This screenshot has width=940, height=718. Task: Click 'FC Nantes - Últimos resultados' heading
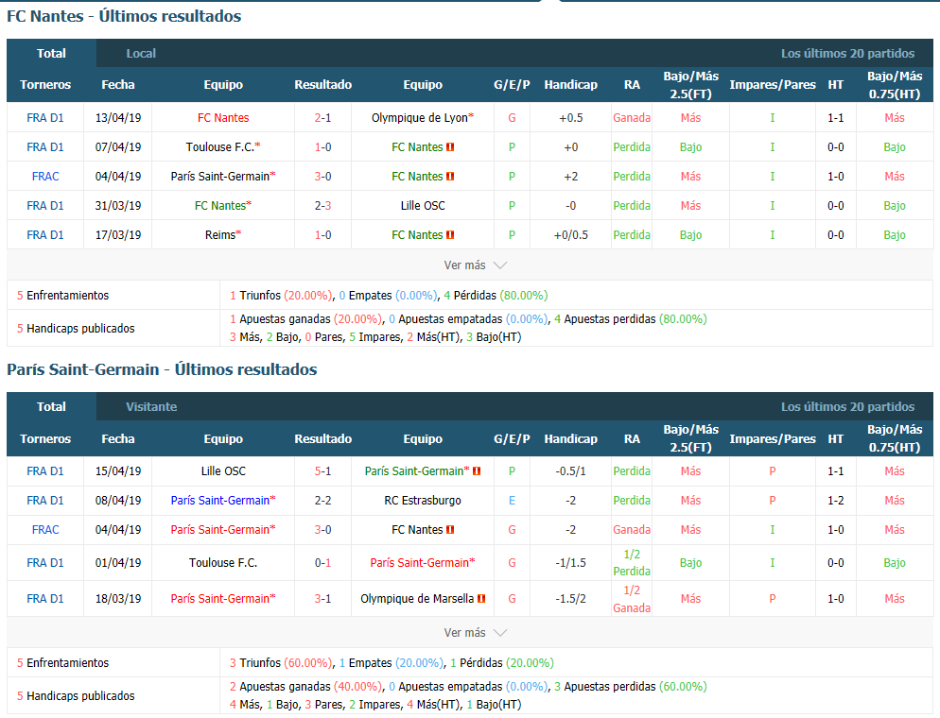pos(124,16)
